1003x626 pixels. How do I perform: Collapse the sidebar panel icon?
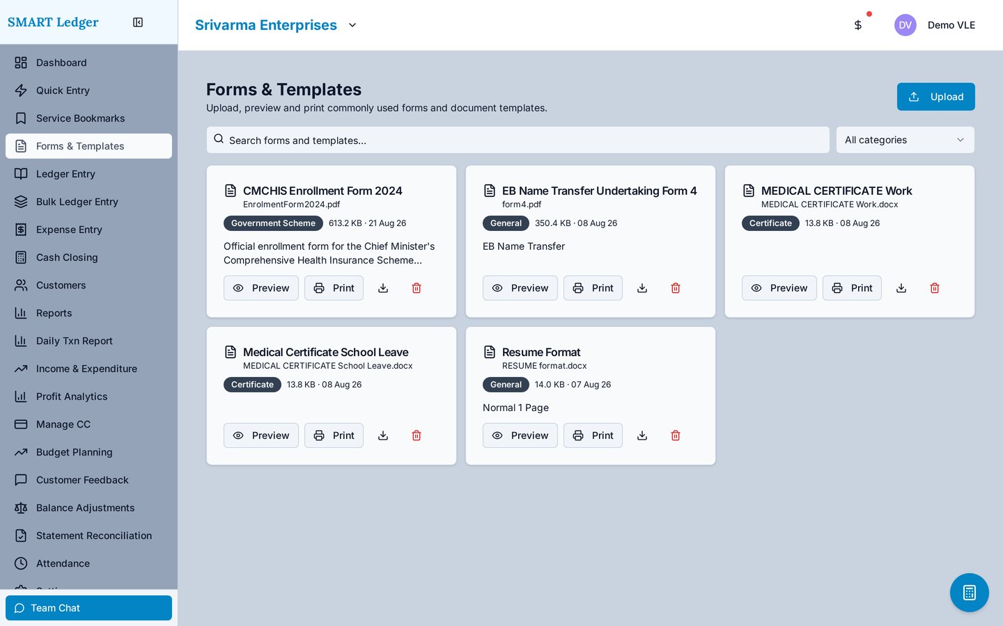[138, 22]
